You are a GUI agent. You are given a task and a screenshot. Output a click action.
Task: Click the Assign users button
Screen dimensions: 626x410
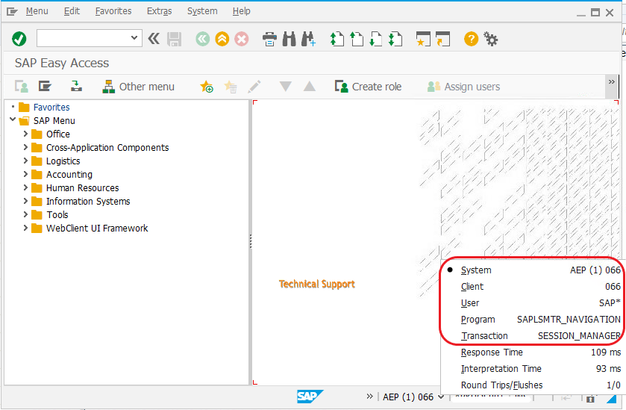coord(463,87)
